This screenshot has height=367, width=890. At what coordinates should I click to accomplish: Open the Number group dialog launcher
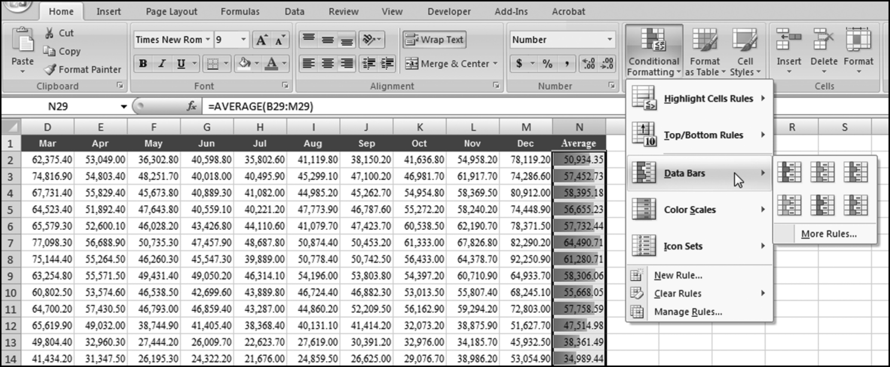pos(612,85)
